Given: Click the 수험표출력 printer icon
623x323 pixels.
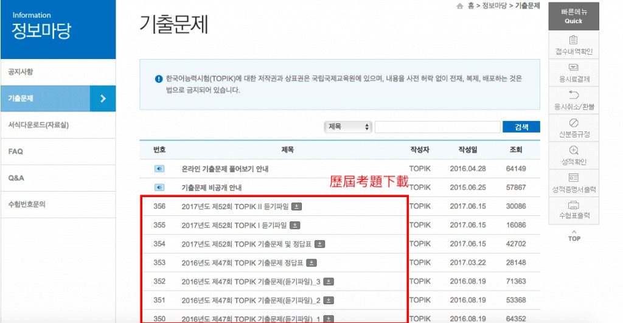Looking at the screenshot, I should [x=573, y=205].
